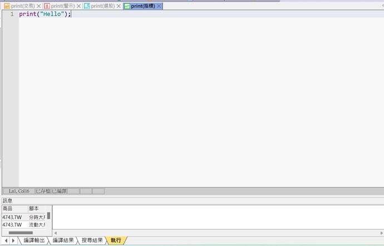Click the right scroll arrow of output pane
384x246 pixels.
[x=382, y=233]
